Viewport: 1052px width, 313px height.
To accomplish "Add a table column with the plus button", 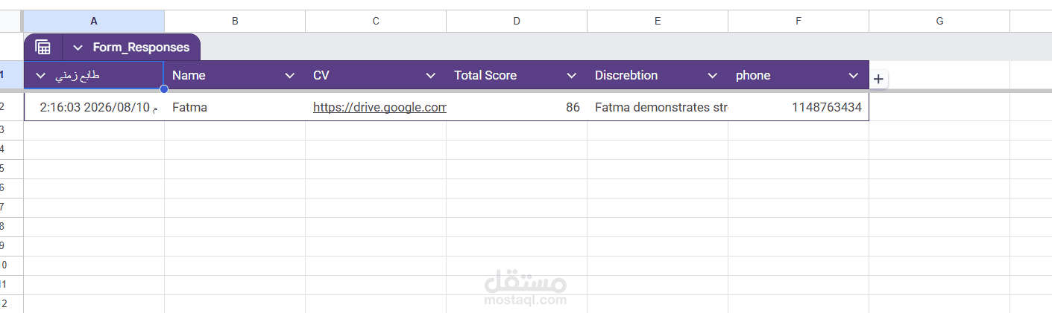I will coord(878,79).
